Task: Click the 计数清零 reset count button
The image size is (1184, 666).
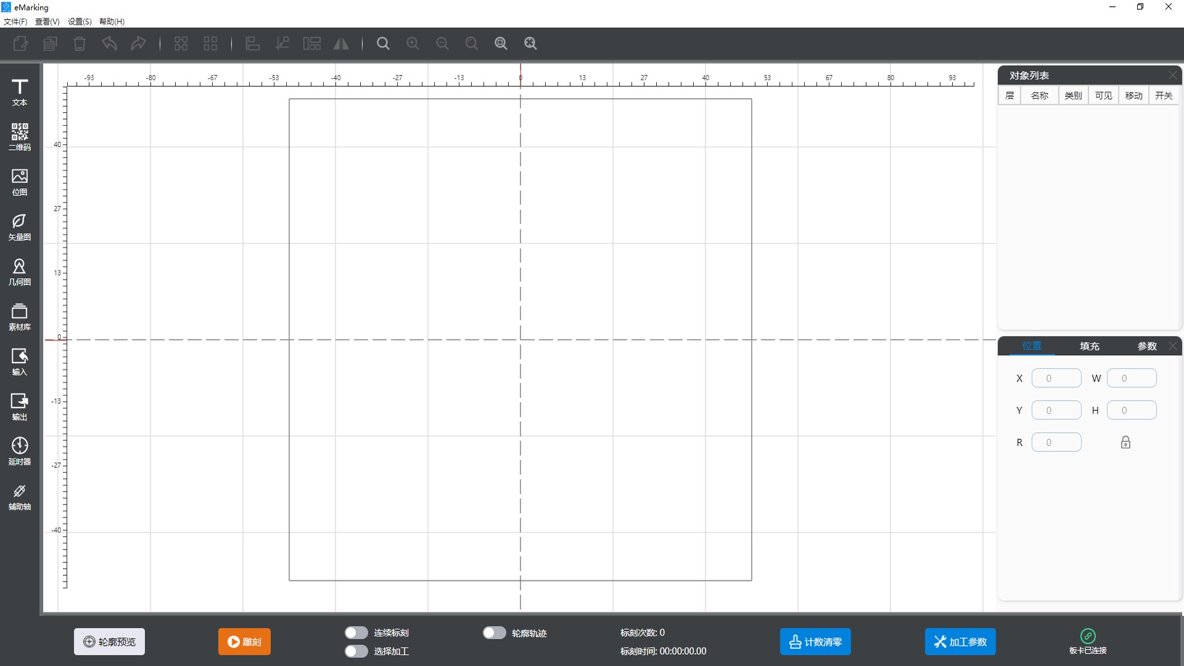Action: click(x=815, y=642)
